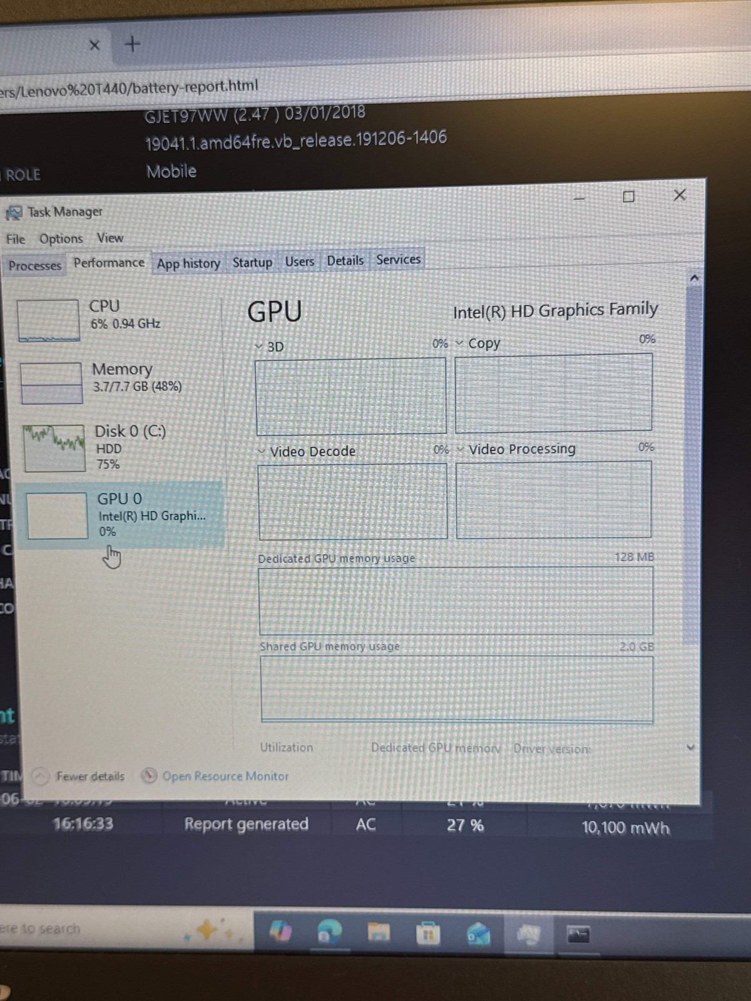
Task: Open the Options menu
Action: tap(61, 238)
